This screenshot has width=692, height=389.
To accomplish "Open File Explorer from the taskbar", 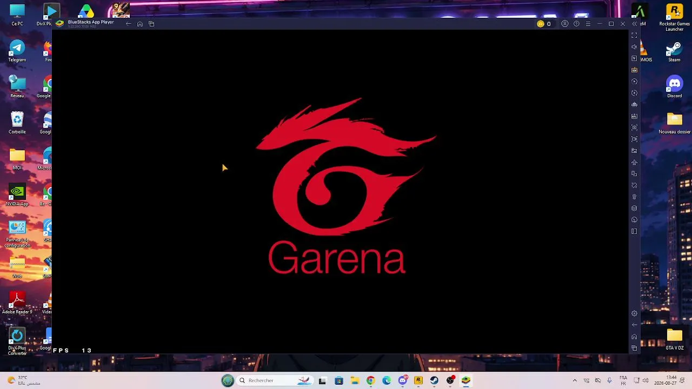I will [x=355, y=380].
